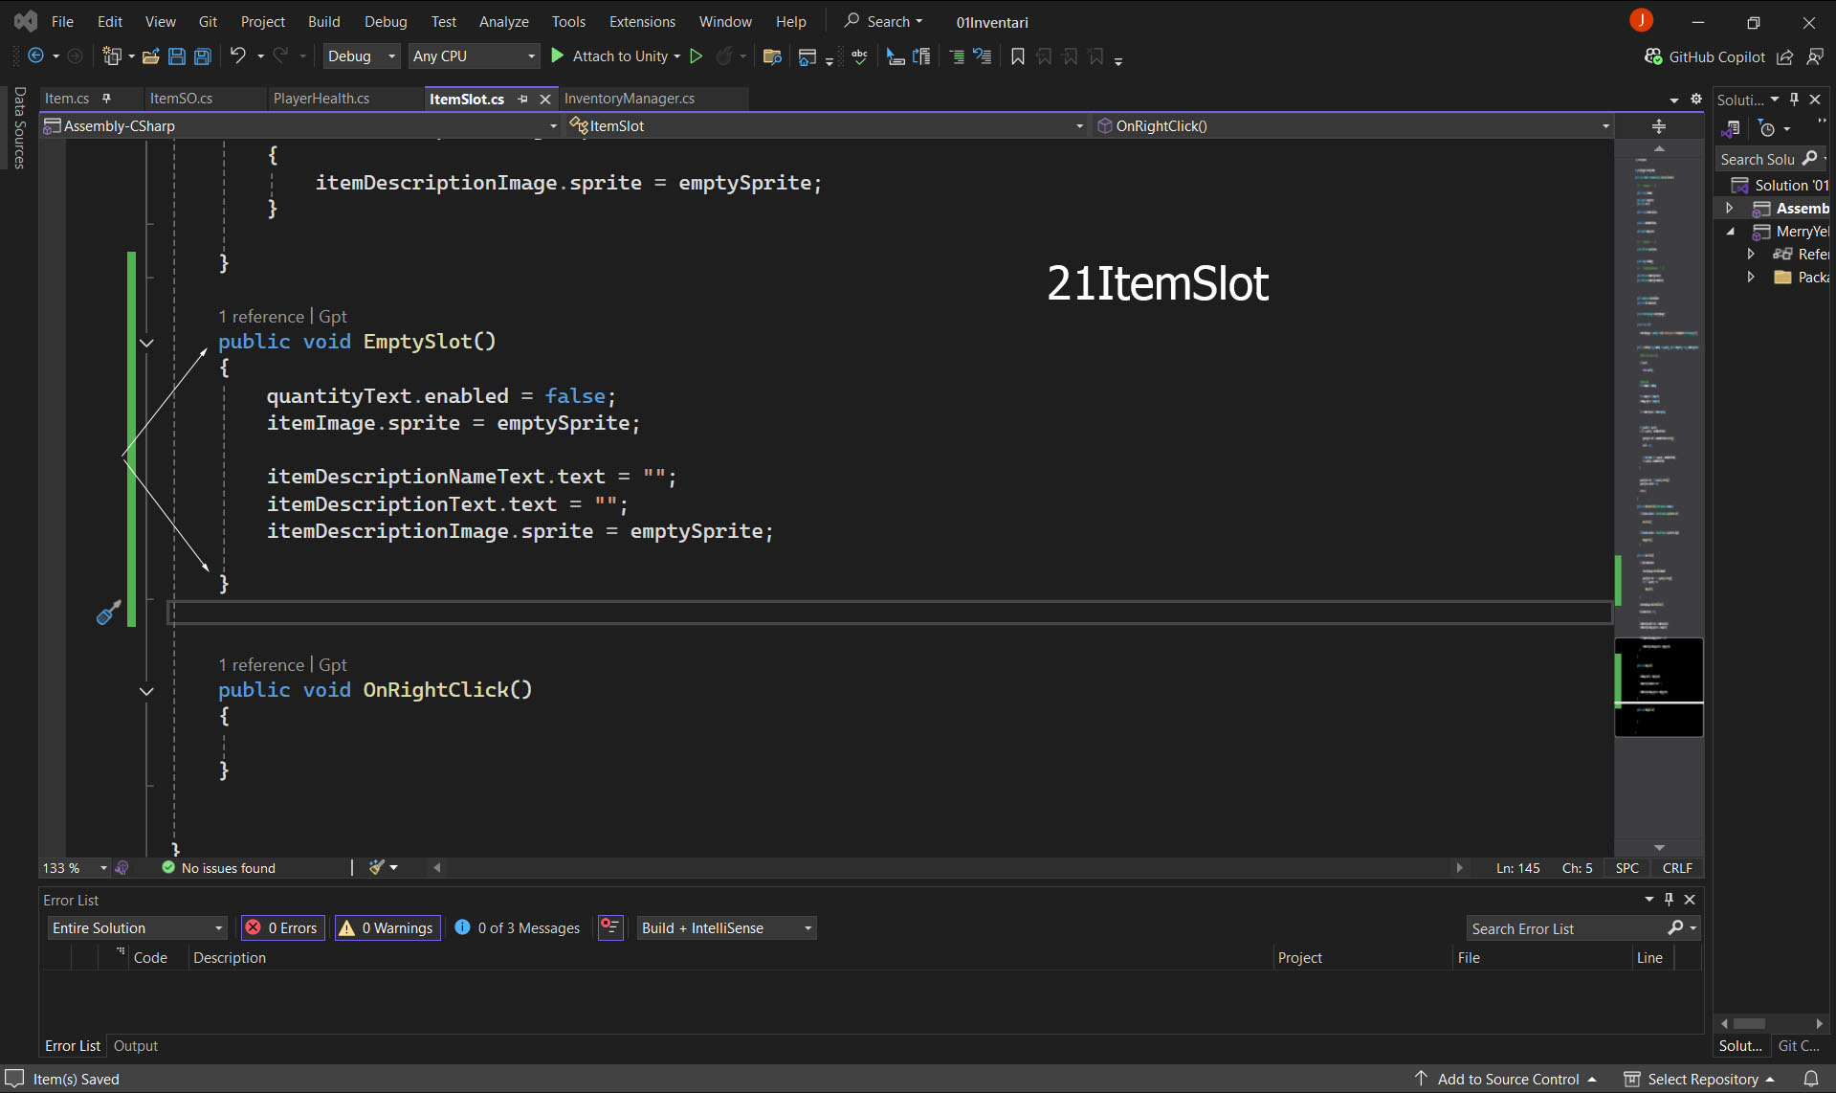Image resolution: width=1836 pixels, height=1093 pixels.
Task: Open GitHub Copilot from the toolbar
Action: pos(1705,56)
